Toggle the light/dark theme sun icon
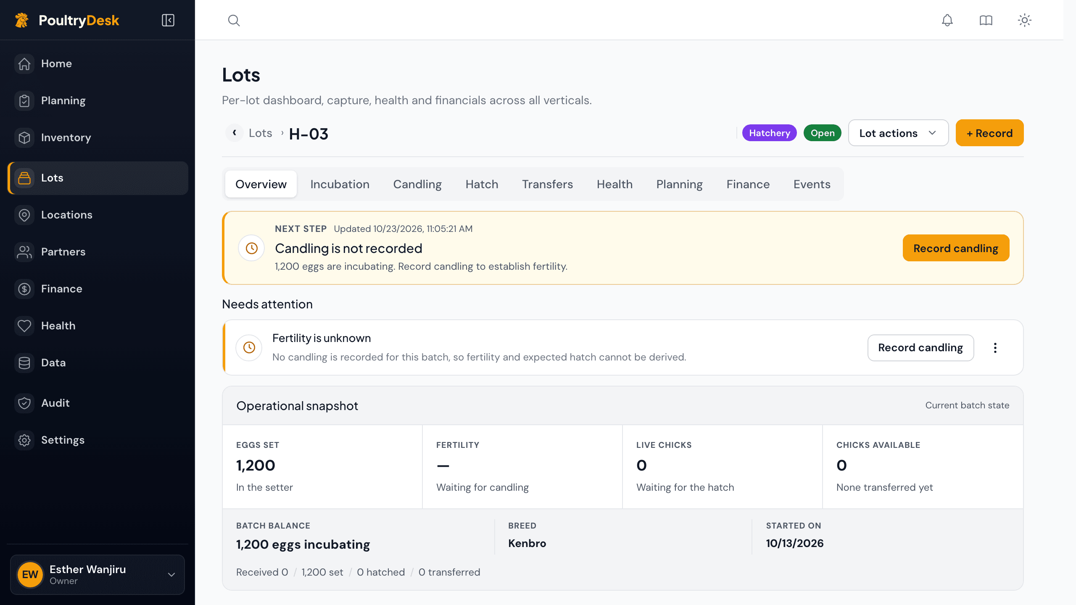 [1024, 20]
